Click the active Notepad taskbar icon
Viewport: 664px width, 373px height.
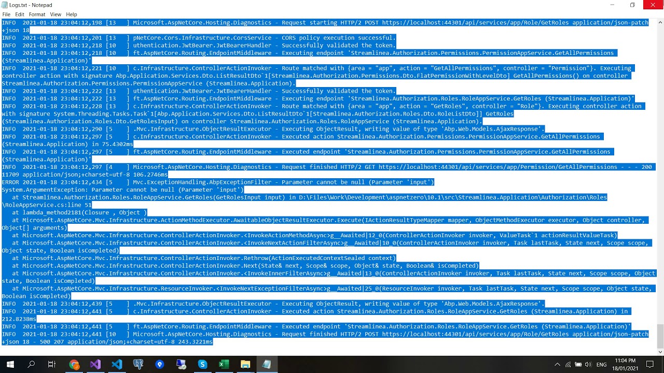coord(267,364)
